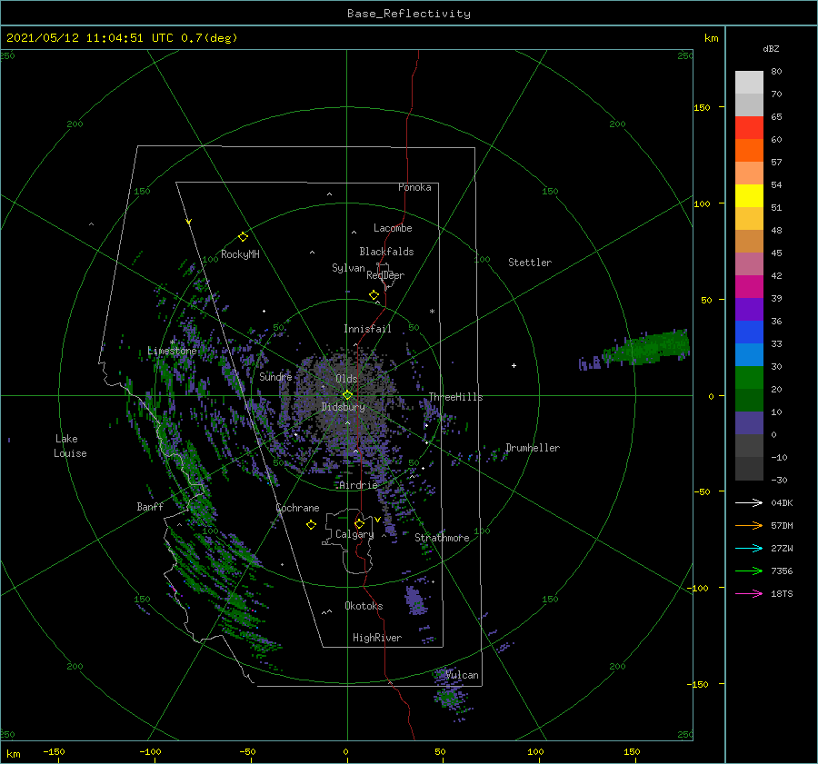
Task: Click the Ponoka label
Action: click(x=414, y=187)
